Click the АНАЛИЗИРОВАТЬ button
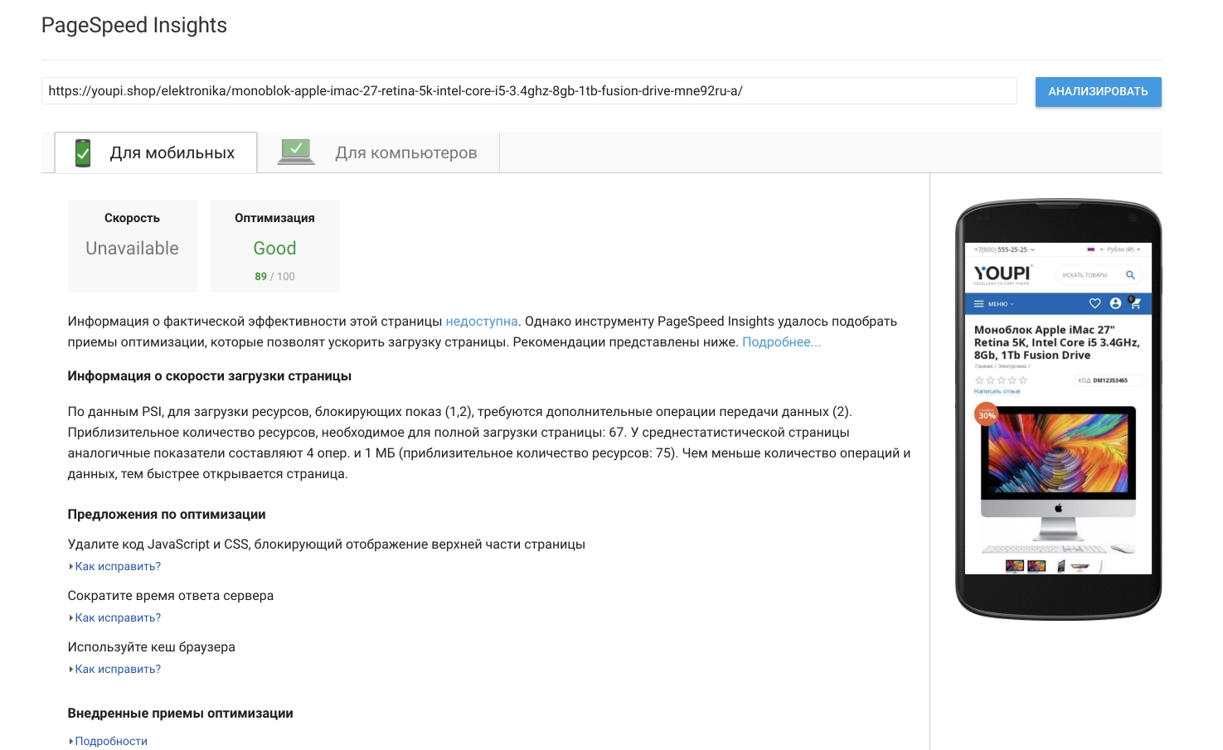Viewport: 1223px width, 750px height. tap(1098, 91)
